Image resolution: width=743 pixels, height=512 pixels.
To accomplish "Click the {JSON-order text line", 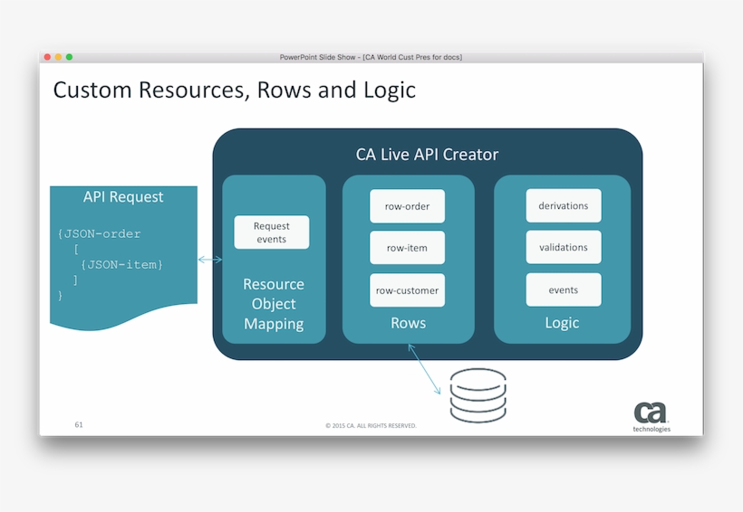I will click(100, 233).
